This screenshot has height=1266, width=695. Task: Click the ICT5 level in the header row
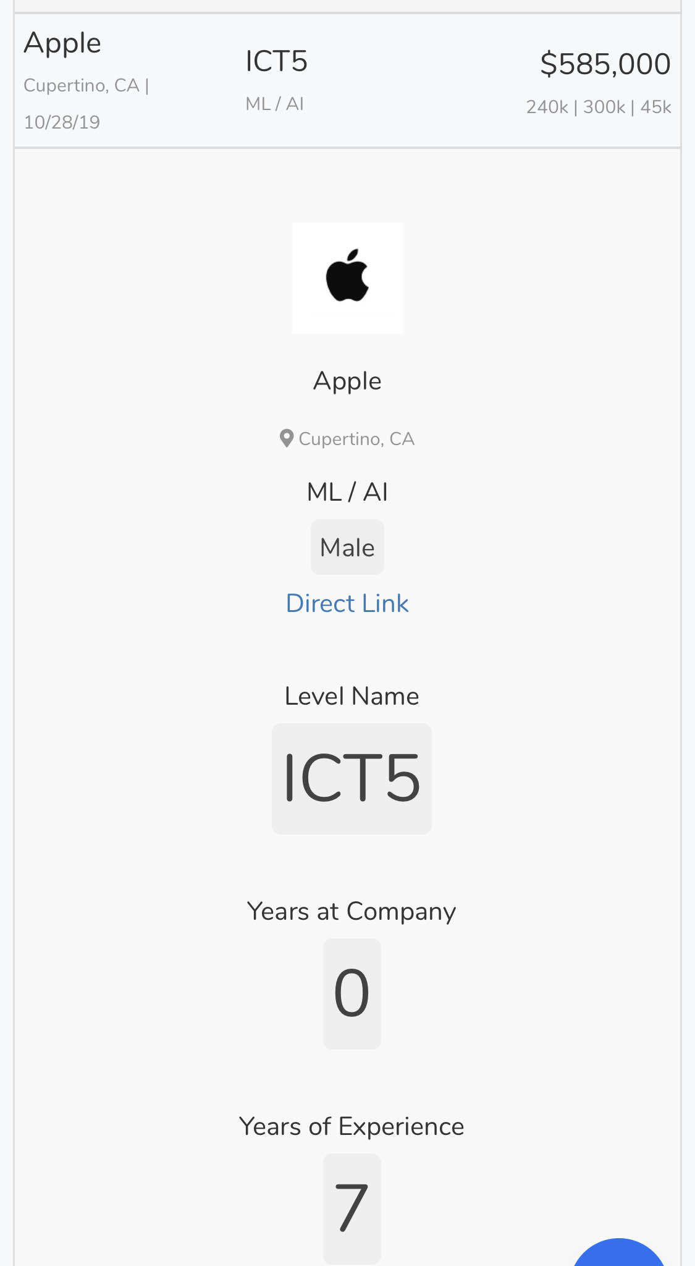click(x=276, y=61)
